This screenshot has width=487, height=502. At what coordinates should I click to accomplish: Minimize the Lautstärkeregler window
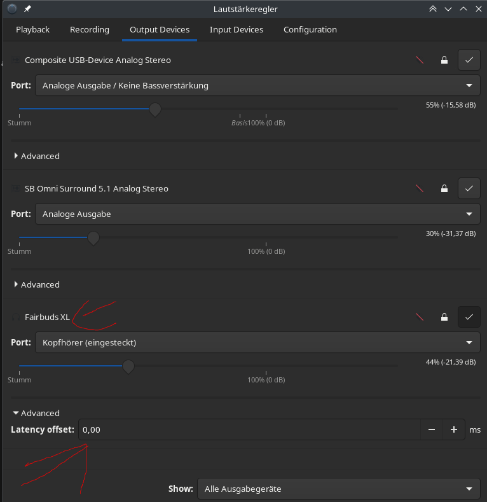(448, 9)
